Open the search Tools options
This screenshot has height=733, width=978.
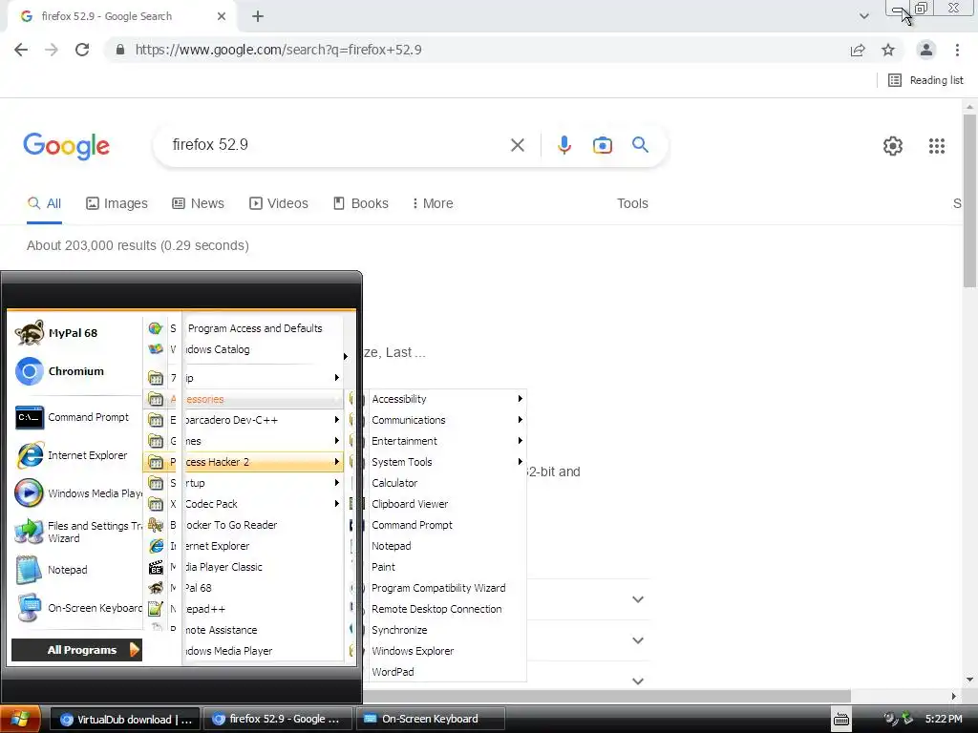[x=632, y=203]
